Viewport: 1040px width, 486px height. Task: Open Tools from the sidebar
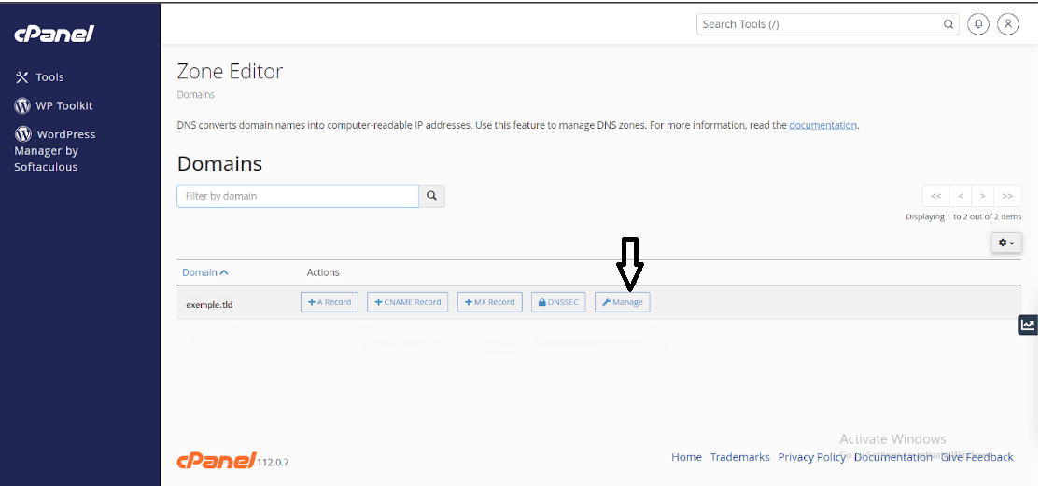[40, 77]
